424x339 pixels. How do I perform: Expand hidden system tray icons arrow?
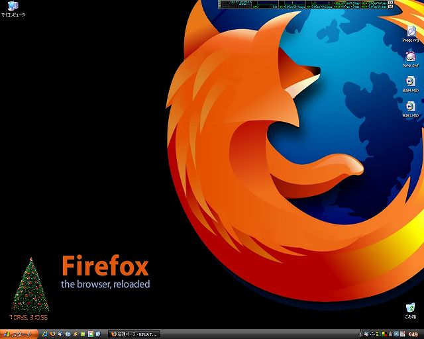point(360,334)
